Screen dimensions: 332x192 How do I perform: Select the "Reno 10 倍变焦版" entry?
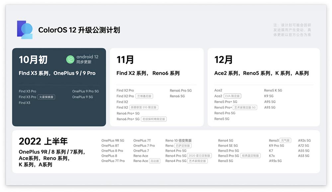pyautogui.click(x=178, y=141)
